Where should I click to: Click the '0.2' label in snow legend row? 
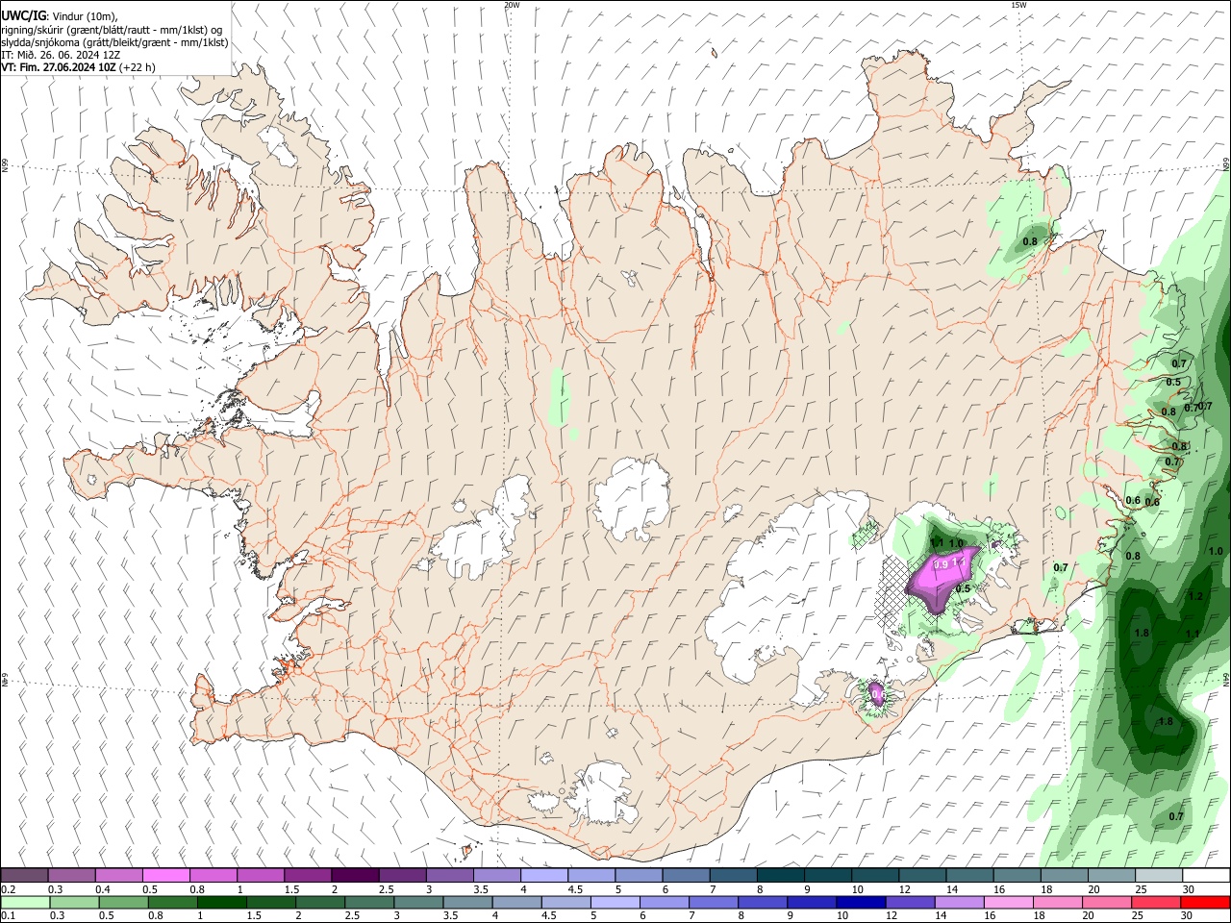pos(7,889)
